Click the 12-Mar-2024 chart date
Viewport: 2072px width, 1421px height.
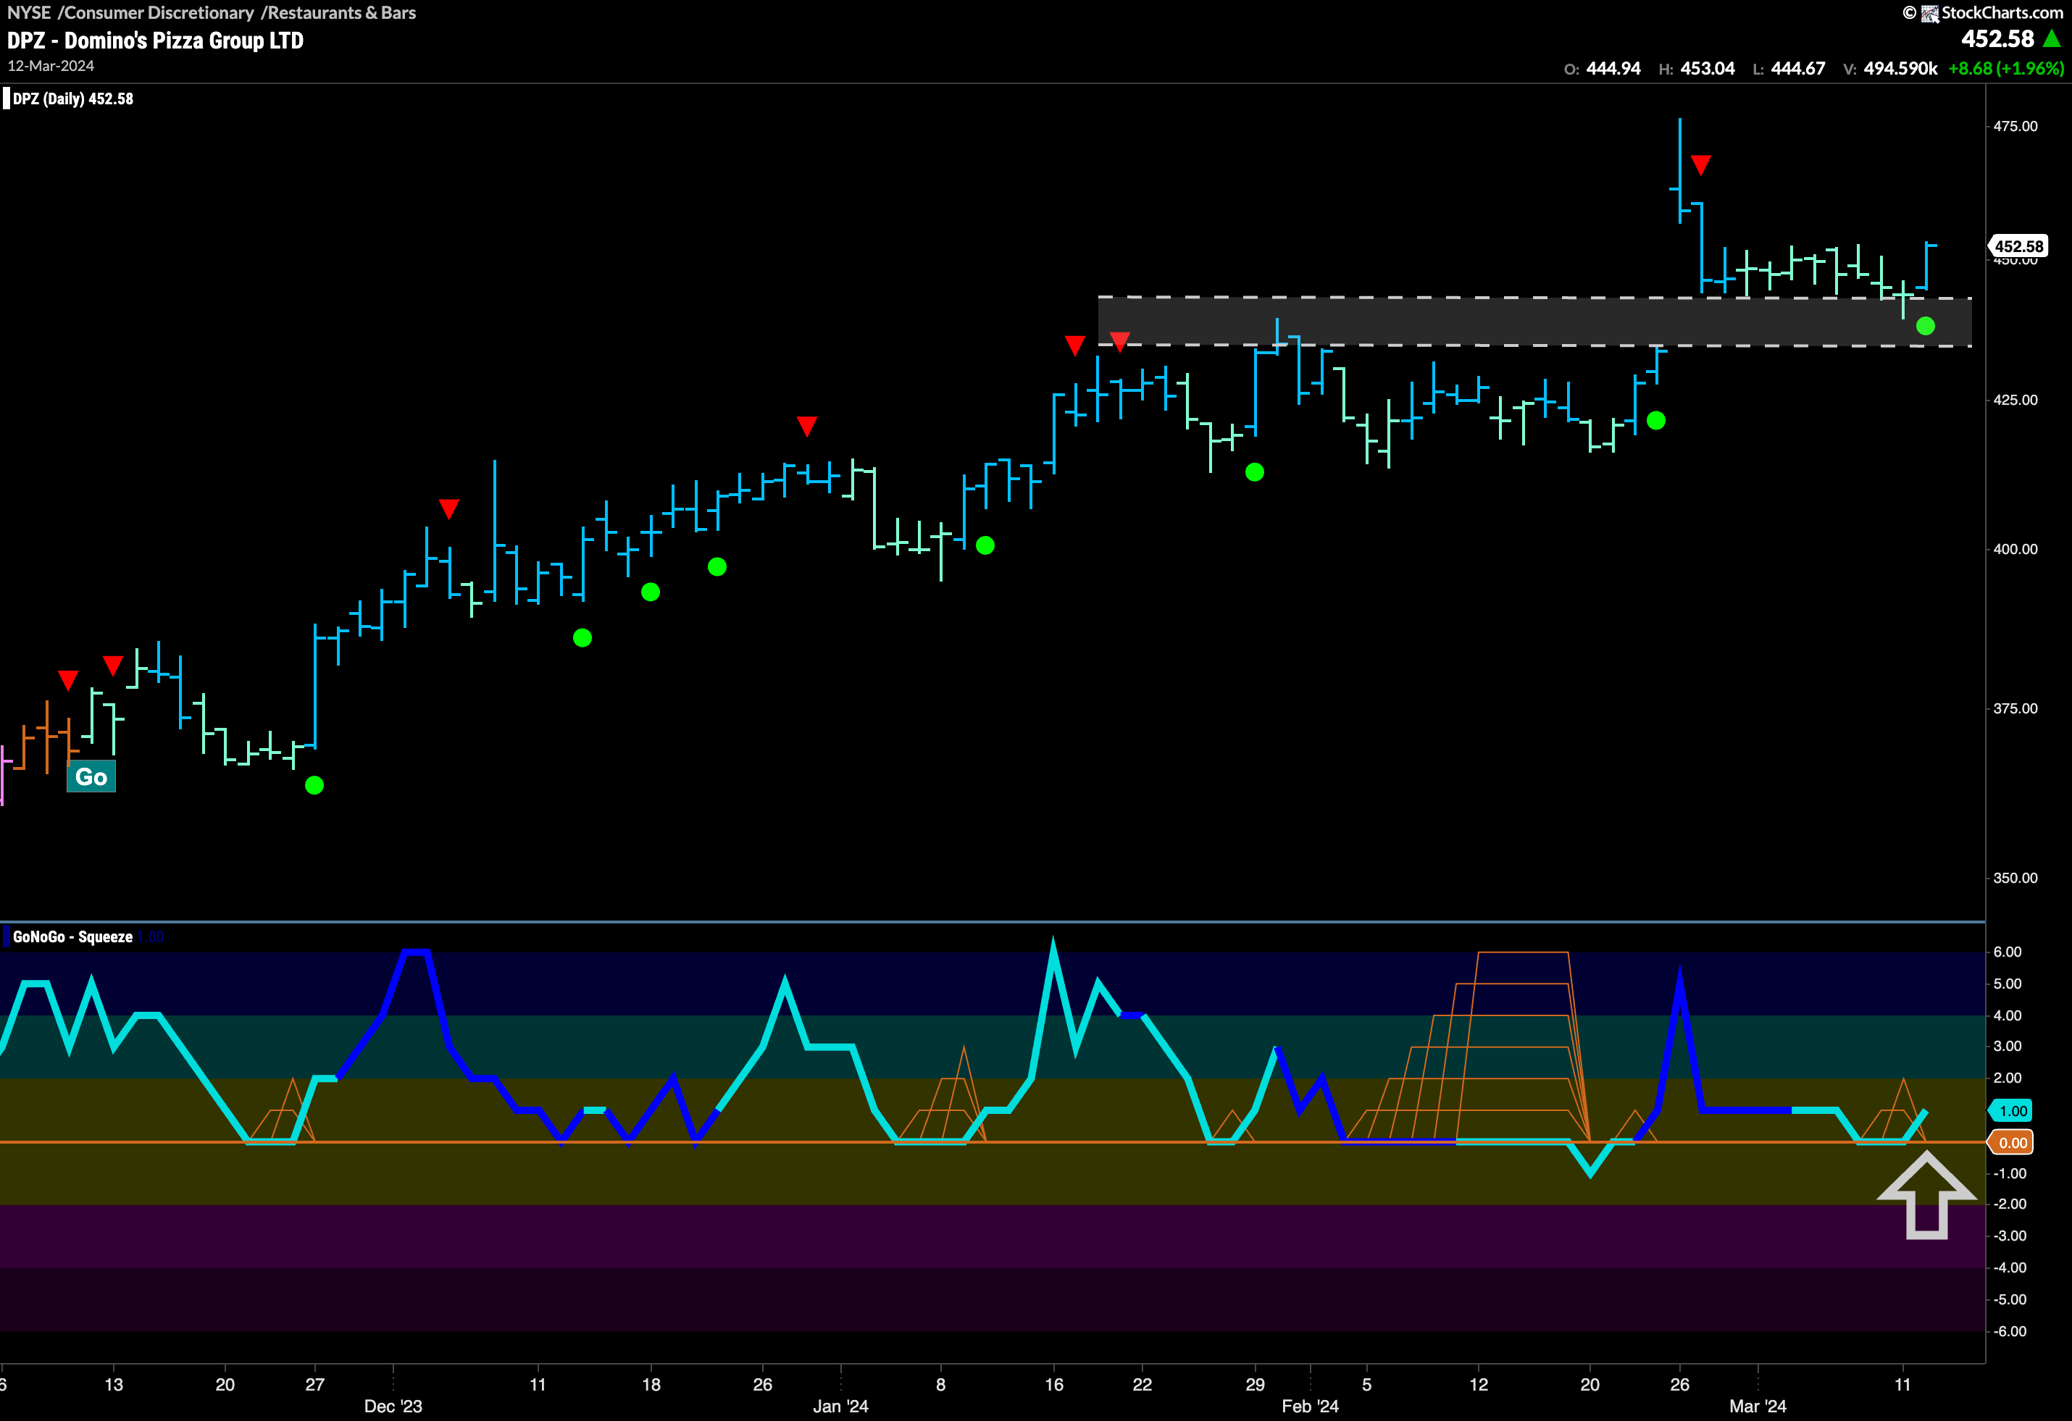coord(51,66)
